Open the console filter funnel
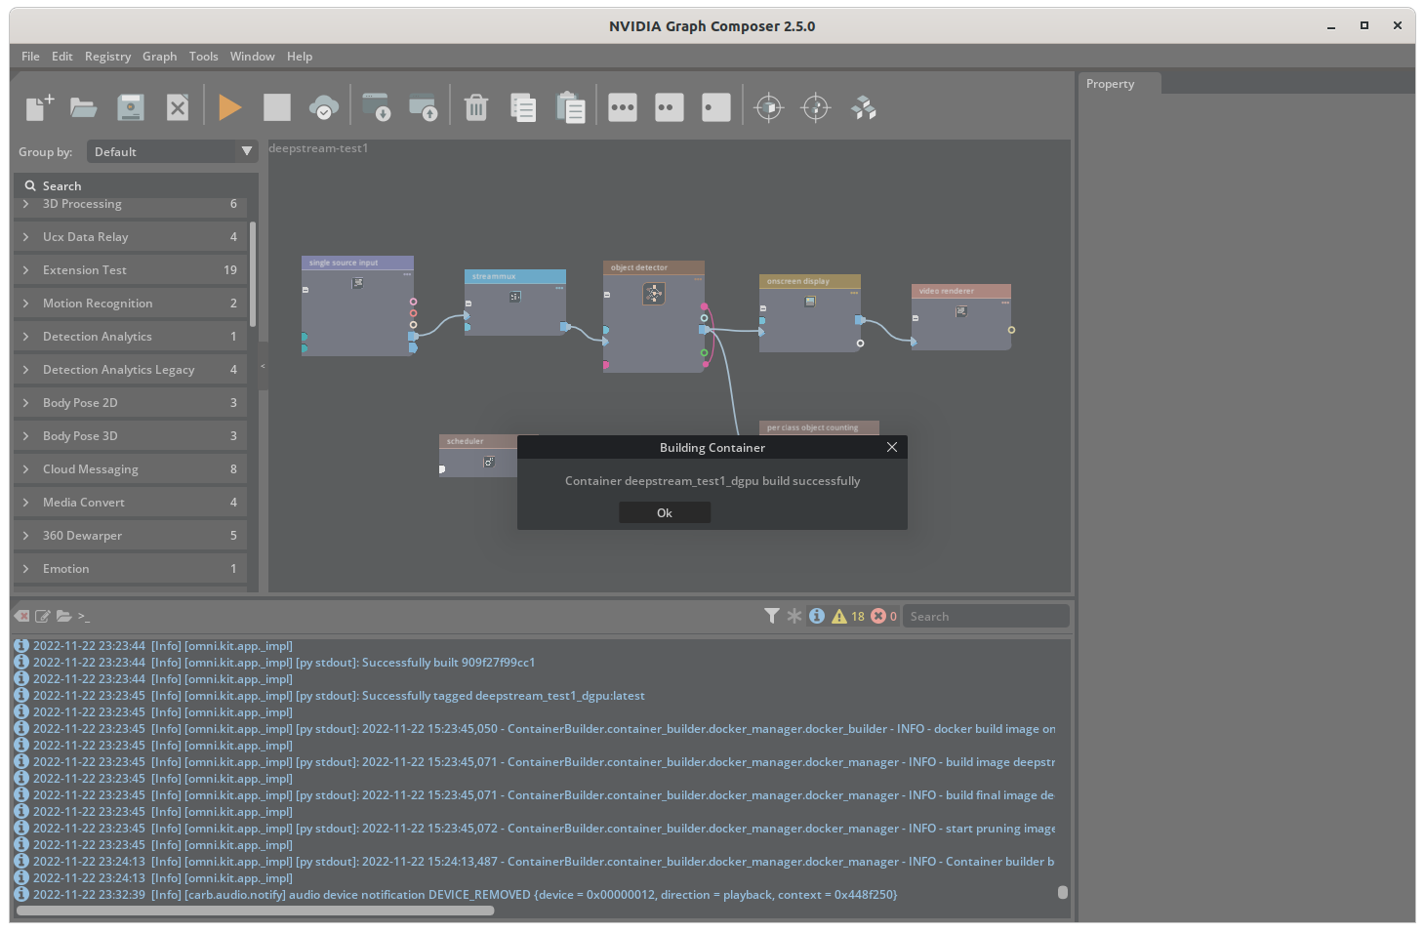 coord(772,616)
